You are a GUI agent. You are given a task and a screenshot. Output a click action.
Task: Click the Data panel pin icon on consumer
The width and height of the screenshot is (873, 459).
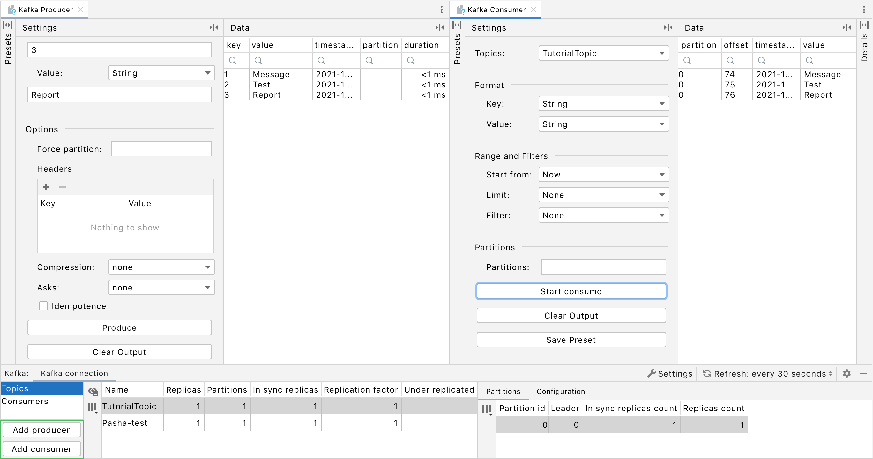845,28
